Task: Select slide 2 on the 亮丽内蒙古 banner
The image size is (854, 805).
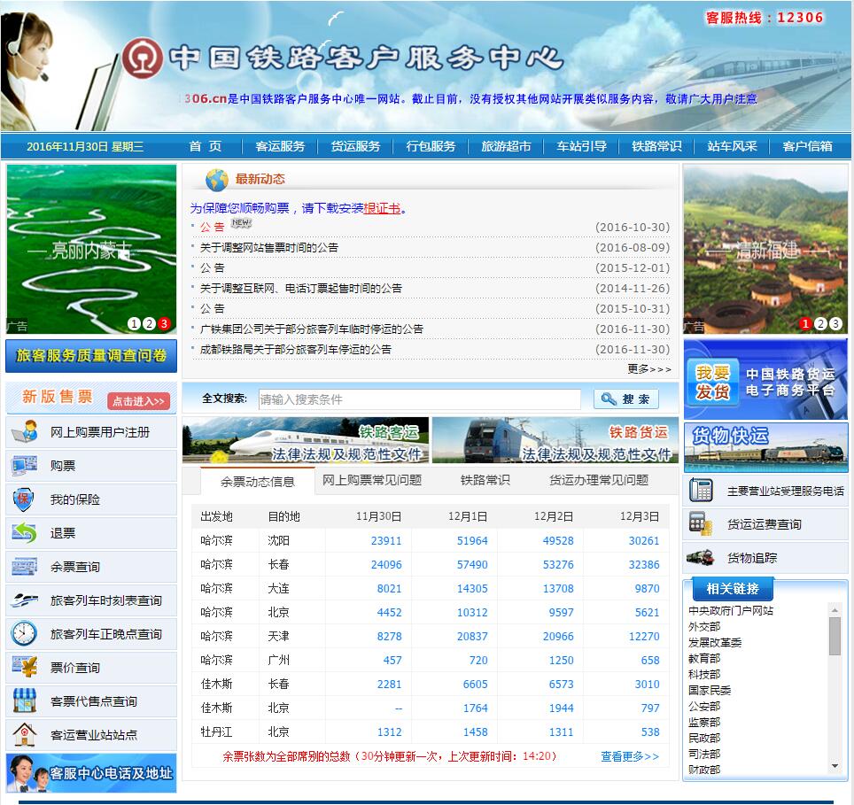Action: [x=149, y=324]
